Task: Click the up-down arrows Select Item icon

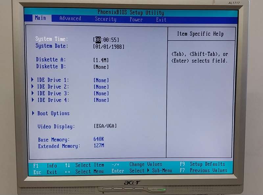Action: (67, 165)
